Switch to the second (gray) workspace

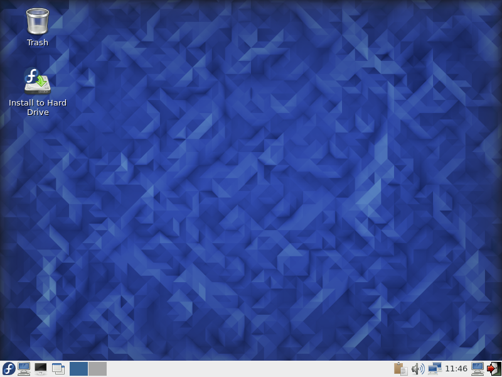[x=97, y=369]
